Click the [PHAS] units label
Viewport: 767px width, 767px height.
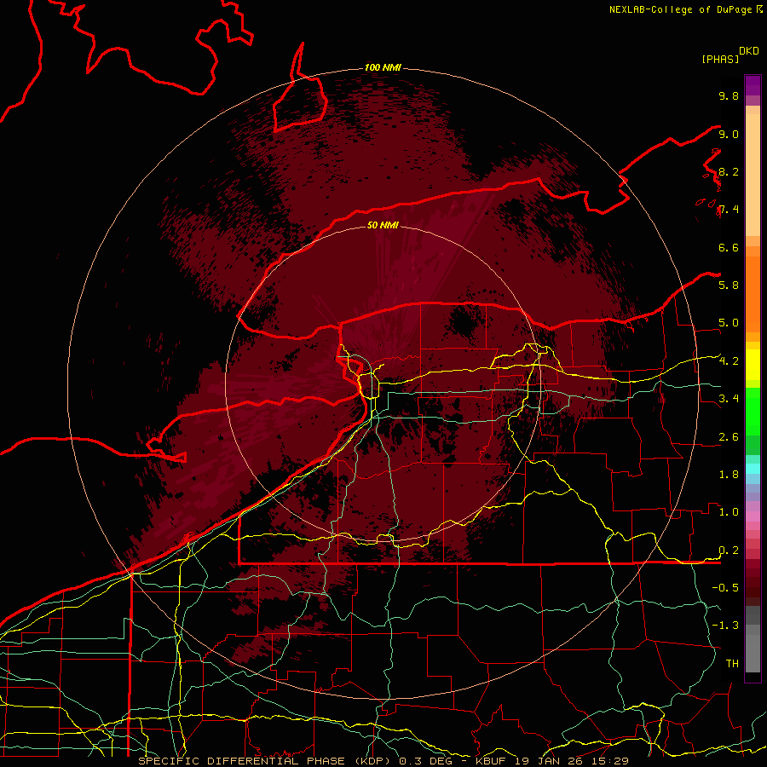(720, 59)
